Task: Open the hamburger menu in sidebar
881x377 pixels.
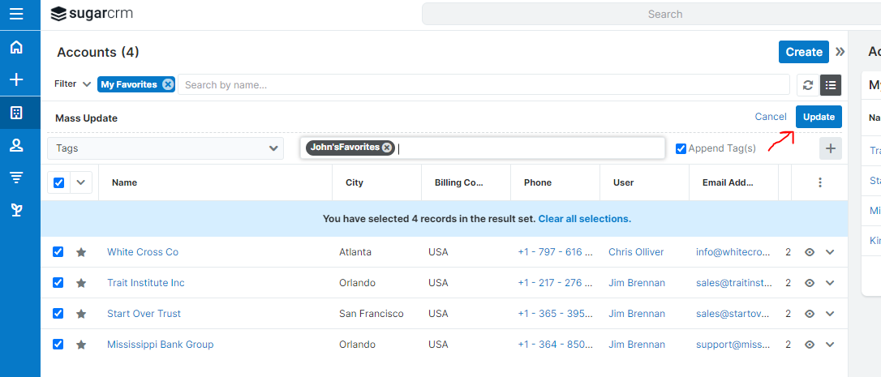Action: pos(16,14)
